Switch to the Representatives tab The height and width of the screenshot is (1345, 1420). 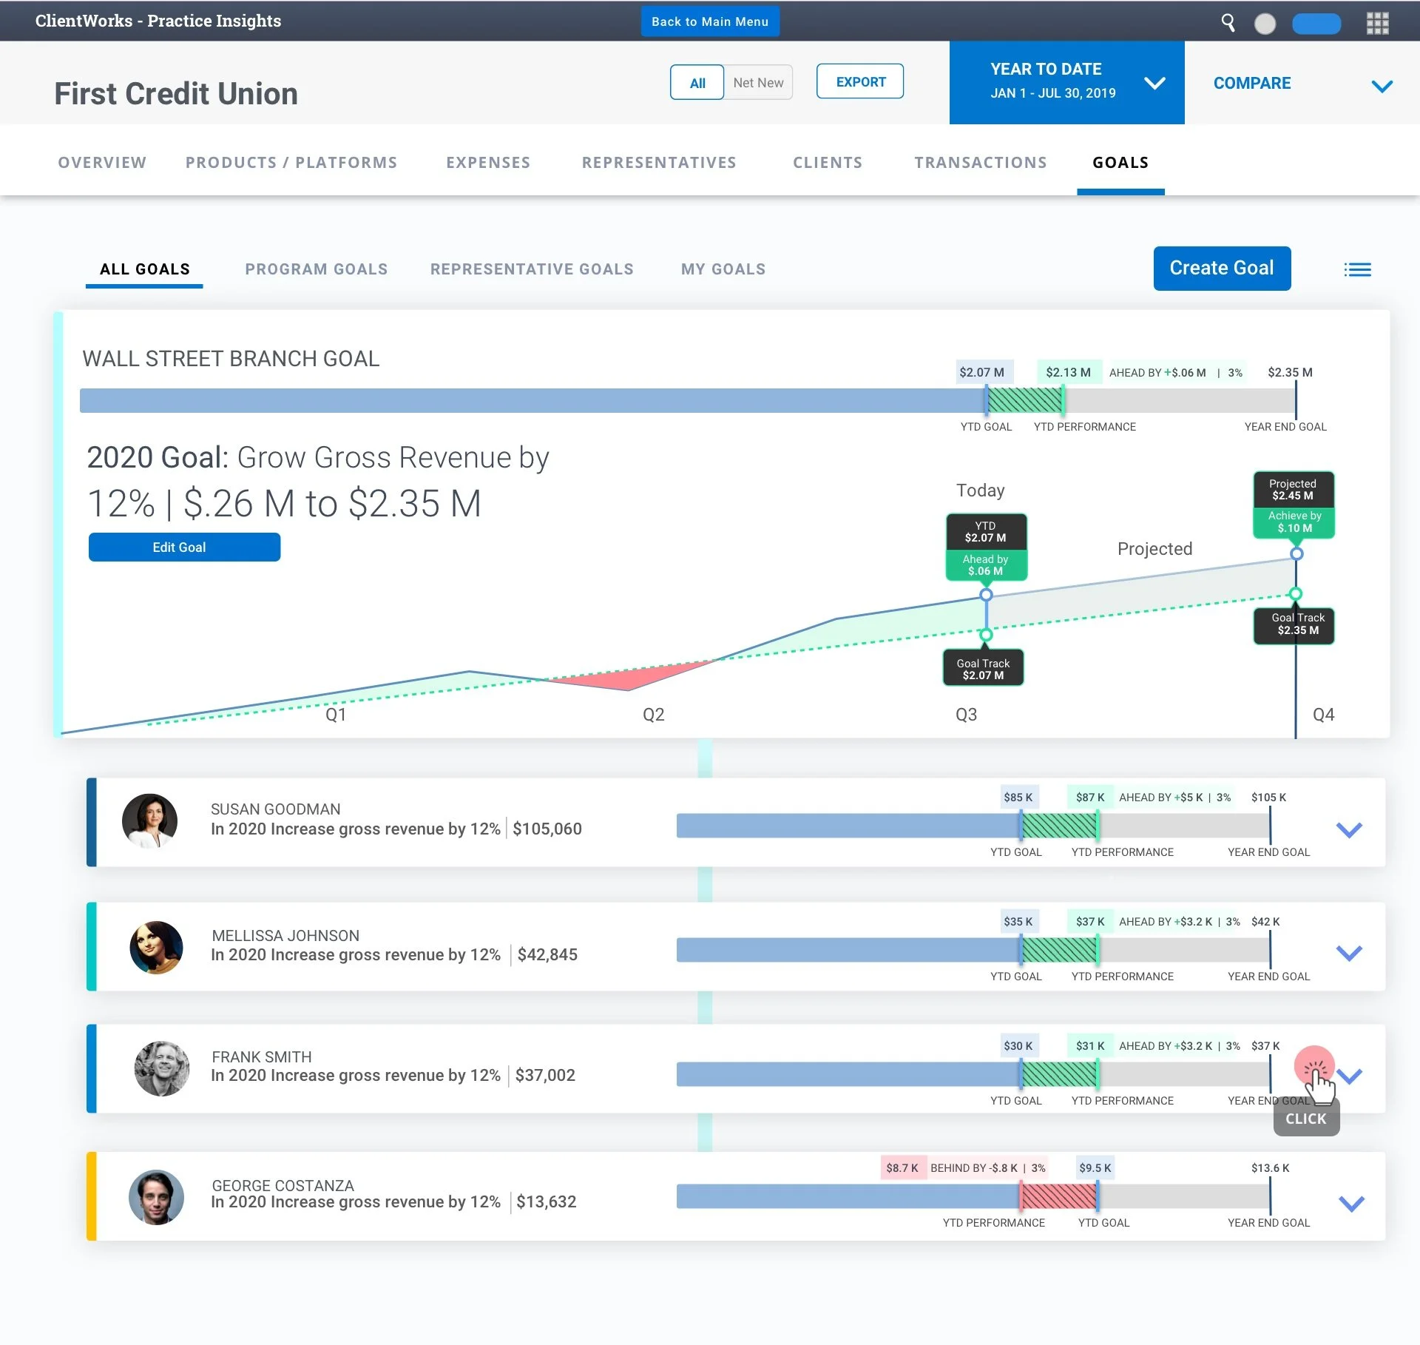pos(659,163)
